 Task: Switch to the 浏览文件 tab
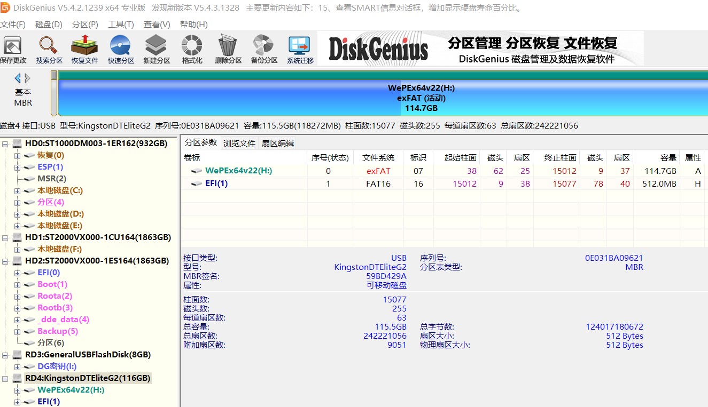pos(239,143)
